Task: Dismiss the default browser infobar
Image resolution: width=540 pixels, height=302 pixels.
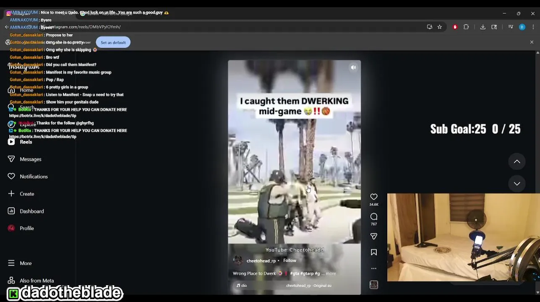Action: 532,42
